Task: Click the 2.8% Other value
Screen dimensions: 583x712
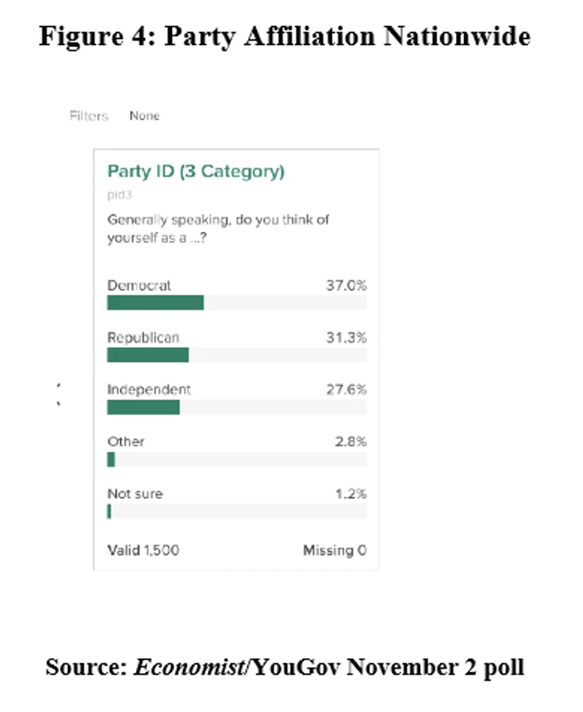Action: (x=351, y=442)
